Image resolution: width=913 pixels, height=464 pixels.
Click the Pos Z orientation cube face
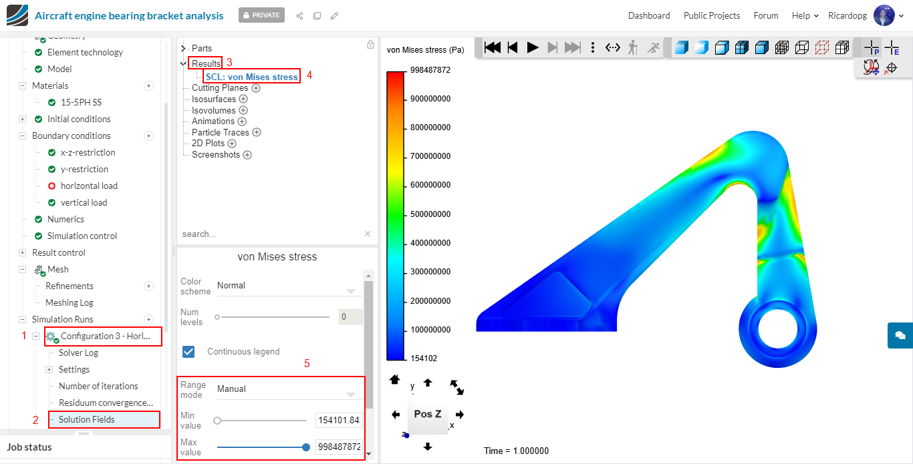click(427, 414)
